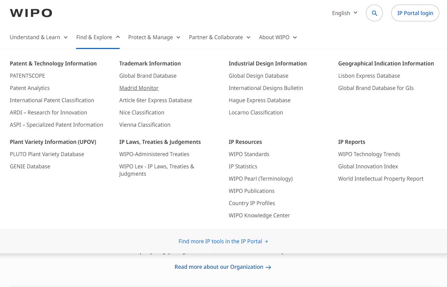Image resolution: width=447 pixels, height=287 pixels.
Task: Open WIPO Technology Trends
Action: (369, 154)
